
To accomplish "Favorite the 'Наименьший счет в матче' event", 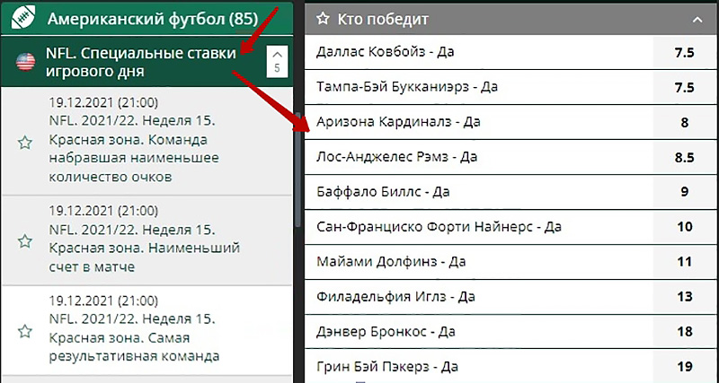I will tap(25, 241).
